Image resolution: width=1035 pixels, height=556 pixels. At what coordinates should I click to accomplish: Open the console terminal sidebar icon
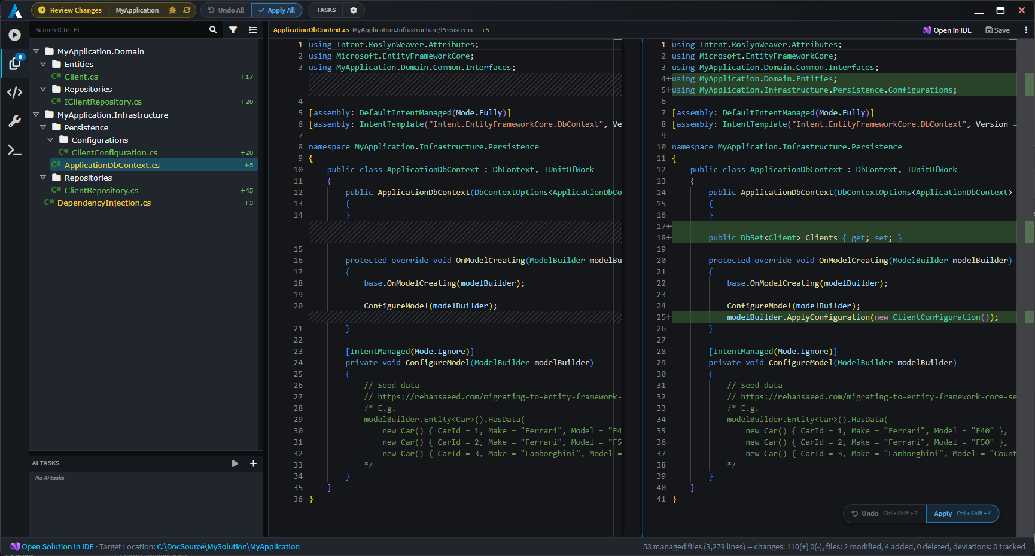coord(15,151)
